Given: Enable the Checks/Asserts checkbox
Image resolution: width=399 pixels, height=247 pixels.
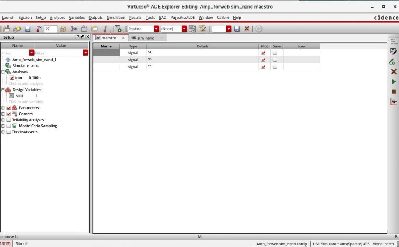Looking at the screenshot, I should click(9, 132).
